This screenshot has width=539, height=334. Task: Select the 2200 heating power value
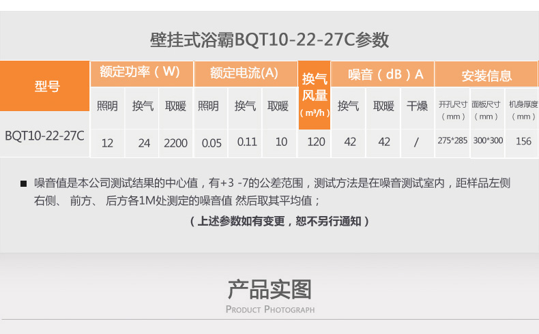pyautogui.click(x=175, y=143)
